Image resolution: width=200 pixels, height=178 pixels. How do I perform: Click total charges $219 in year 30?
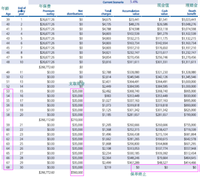[108, 167]
